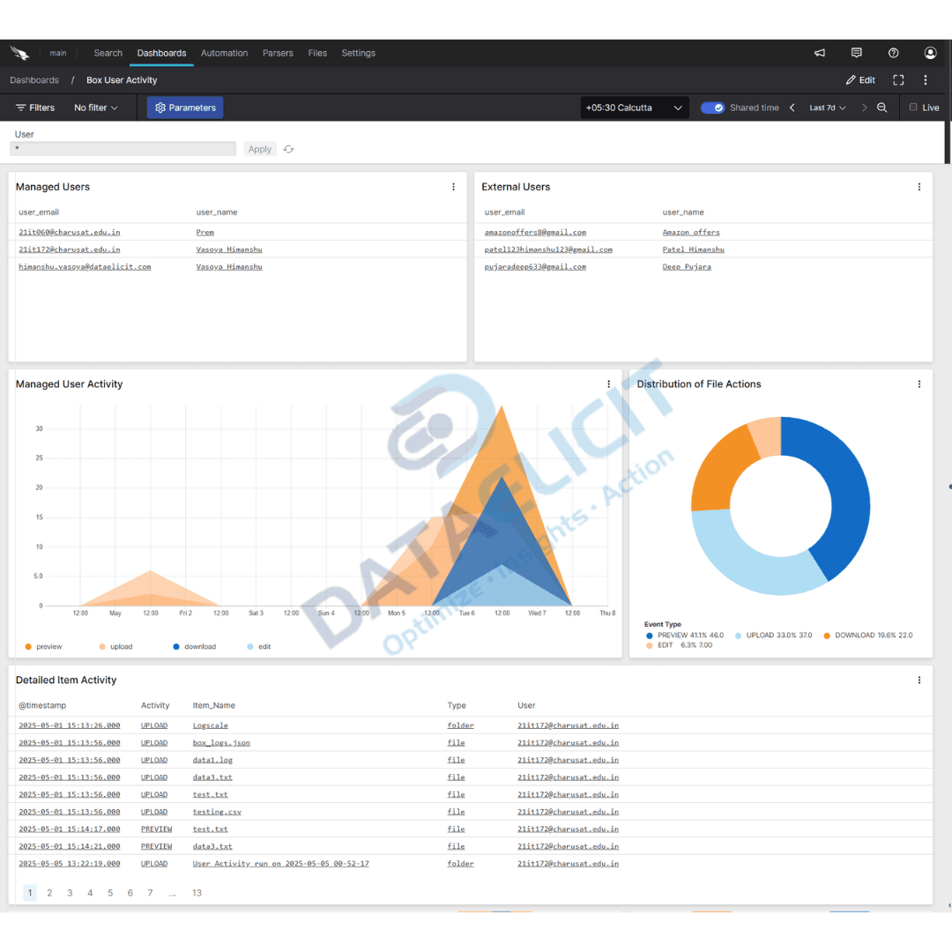Click the refresh icon beside Apply
The height and width of the screenshot is (952, 952).
click(x=288, y=149)
